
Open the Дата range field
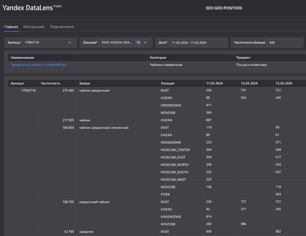[197, 42]
